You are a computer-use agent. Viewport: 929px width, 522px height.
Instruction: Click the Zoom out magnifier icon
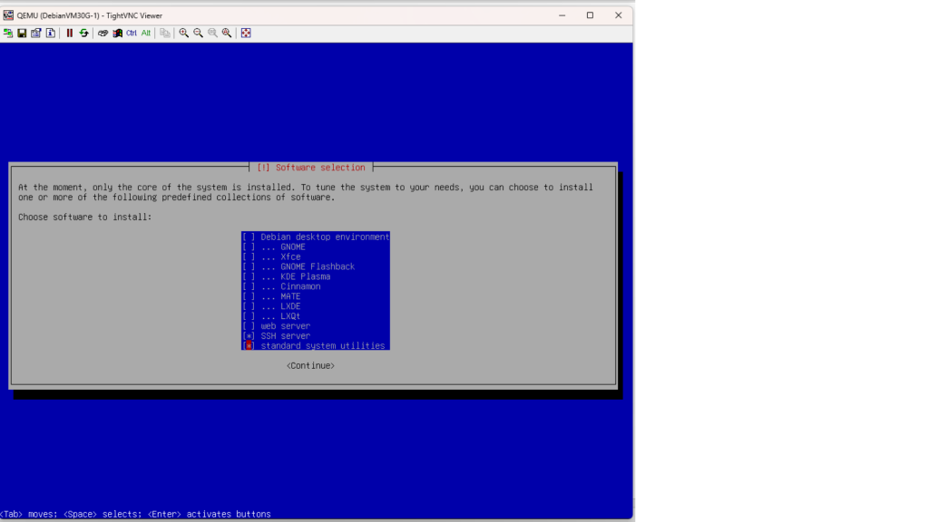click(x=198, y=33)
